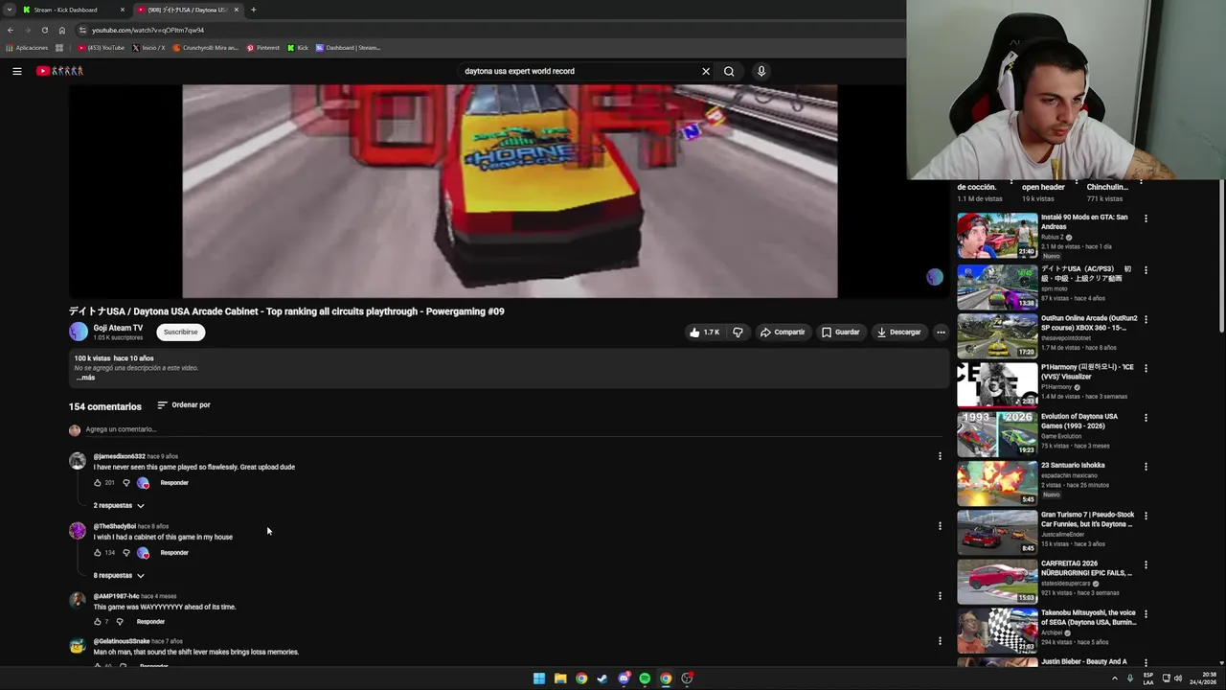Open Steam from taskbar

602,678
